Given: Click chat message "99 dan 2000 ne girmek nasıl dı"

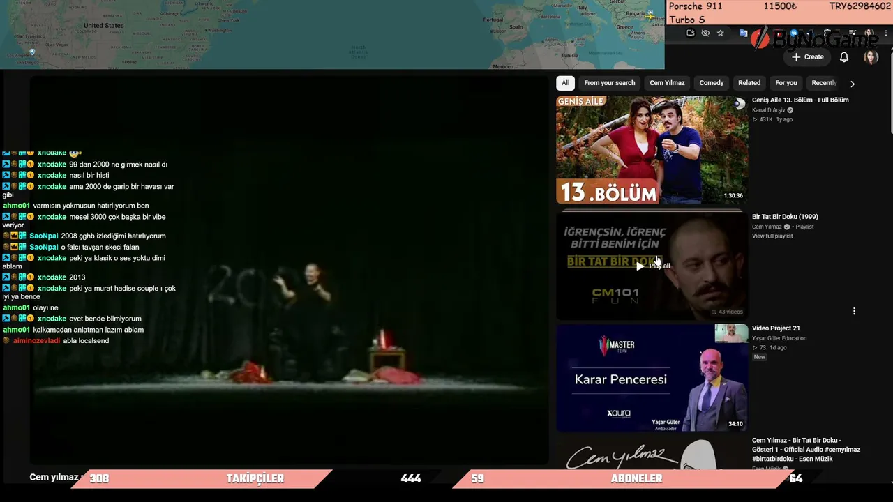Looking at the screenshot, I should [118, 165].
